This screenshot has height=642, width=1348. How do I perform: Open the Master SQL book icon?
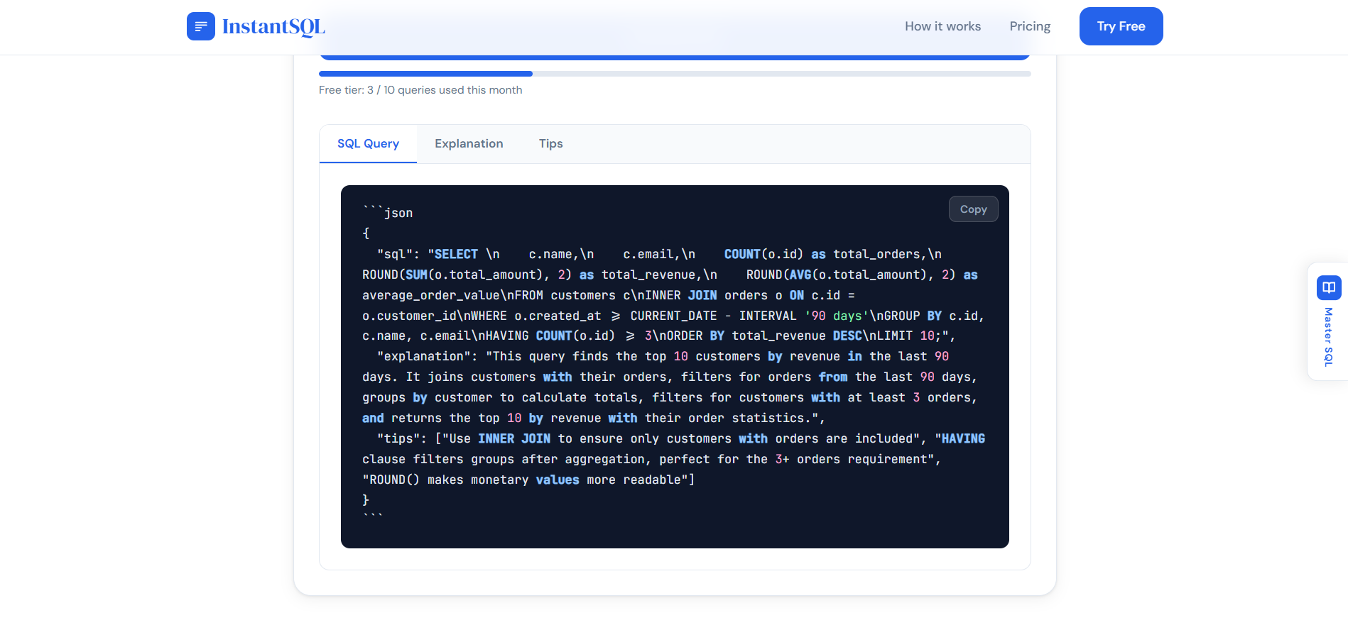(x=1327, y=288)
